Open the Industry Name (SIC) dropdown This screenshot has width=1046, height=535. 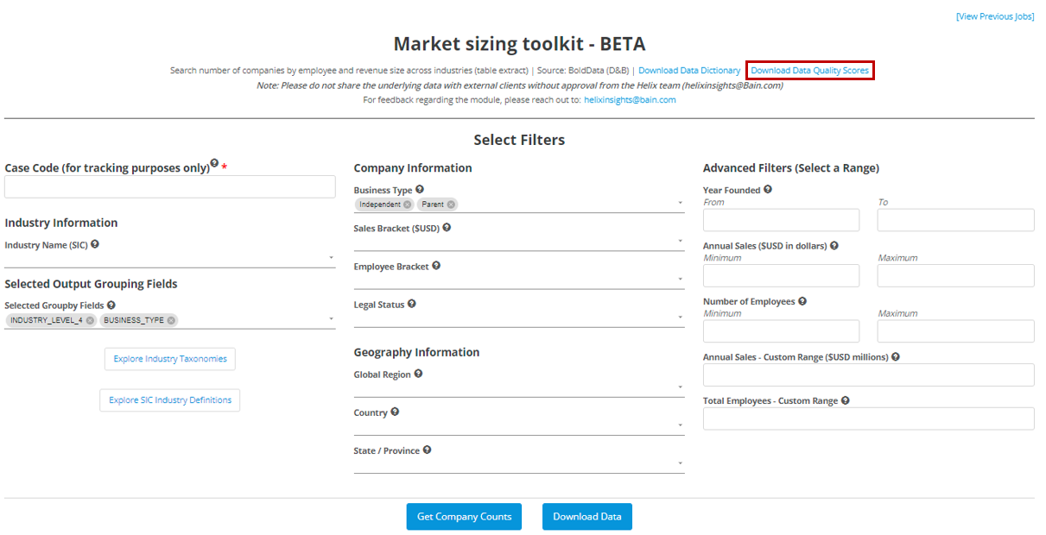(169, 258)
